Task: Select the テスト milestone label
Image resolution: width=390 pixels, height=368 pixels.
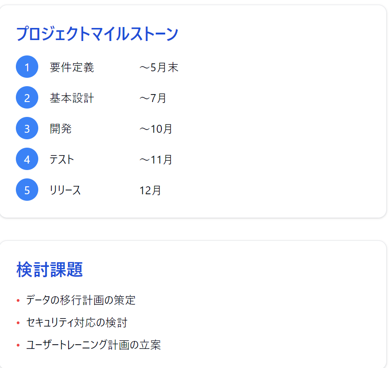Action: tap(62, 159)
